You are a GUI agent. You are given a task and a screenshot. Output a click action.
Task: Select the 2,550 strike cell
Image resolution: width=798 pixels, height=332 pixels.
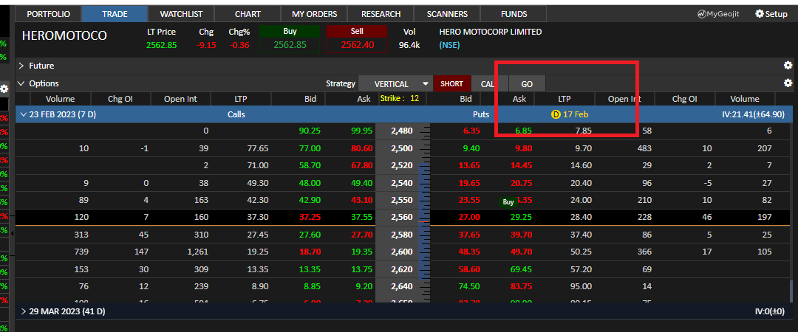click(403, 201)
